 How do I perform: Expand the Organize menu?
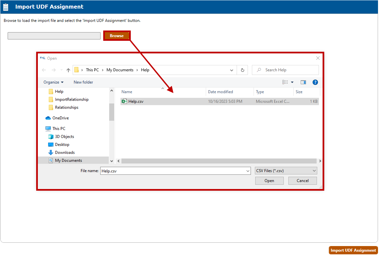point(53,82)
